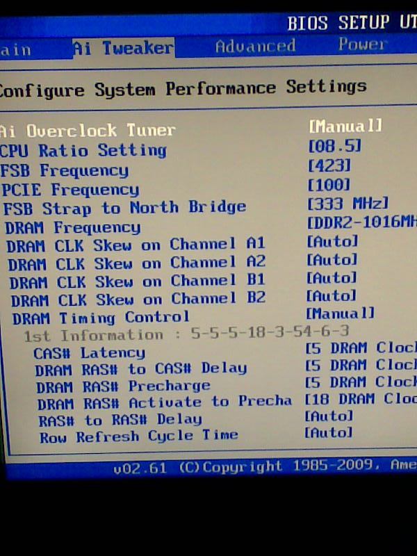Click DRAM RAS# Activate to Precha label

(x=165, y=402)
